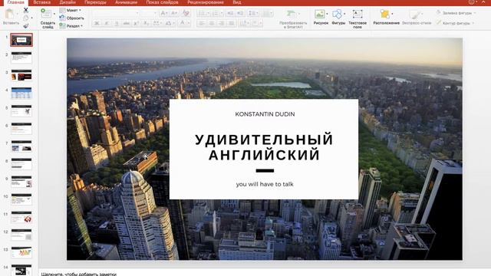Screen dimensions: 491x276
Task: Open the Заливка фигуры (Shape Fill) dropdown
Action: (x=456, y=13)
